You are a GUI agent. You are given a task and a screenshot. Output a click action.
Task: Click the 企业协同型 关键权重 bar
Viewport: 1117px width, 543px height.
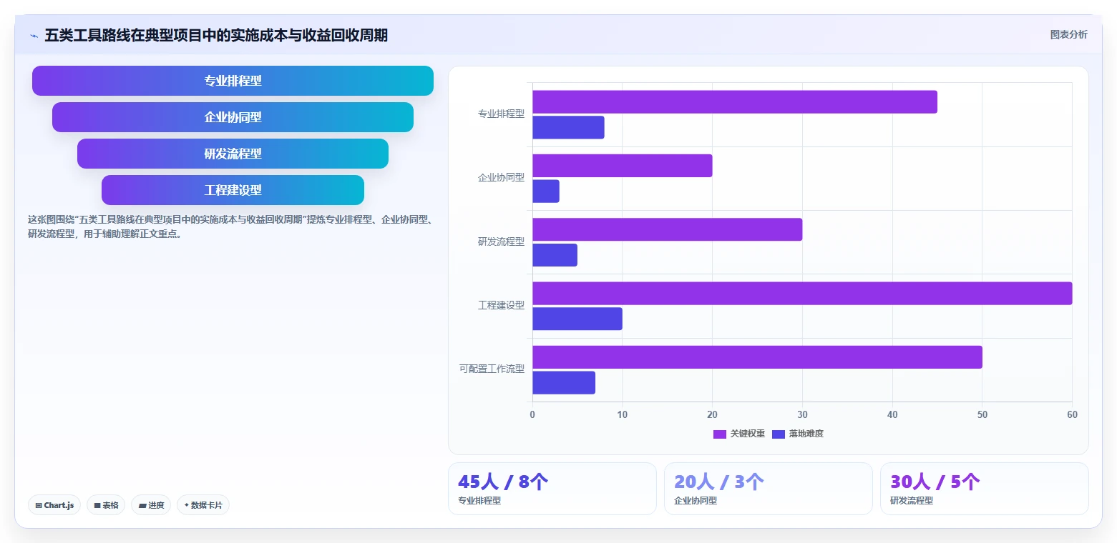click(623, 166)
